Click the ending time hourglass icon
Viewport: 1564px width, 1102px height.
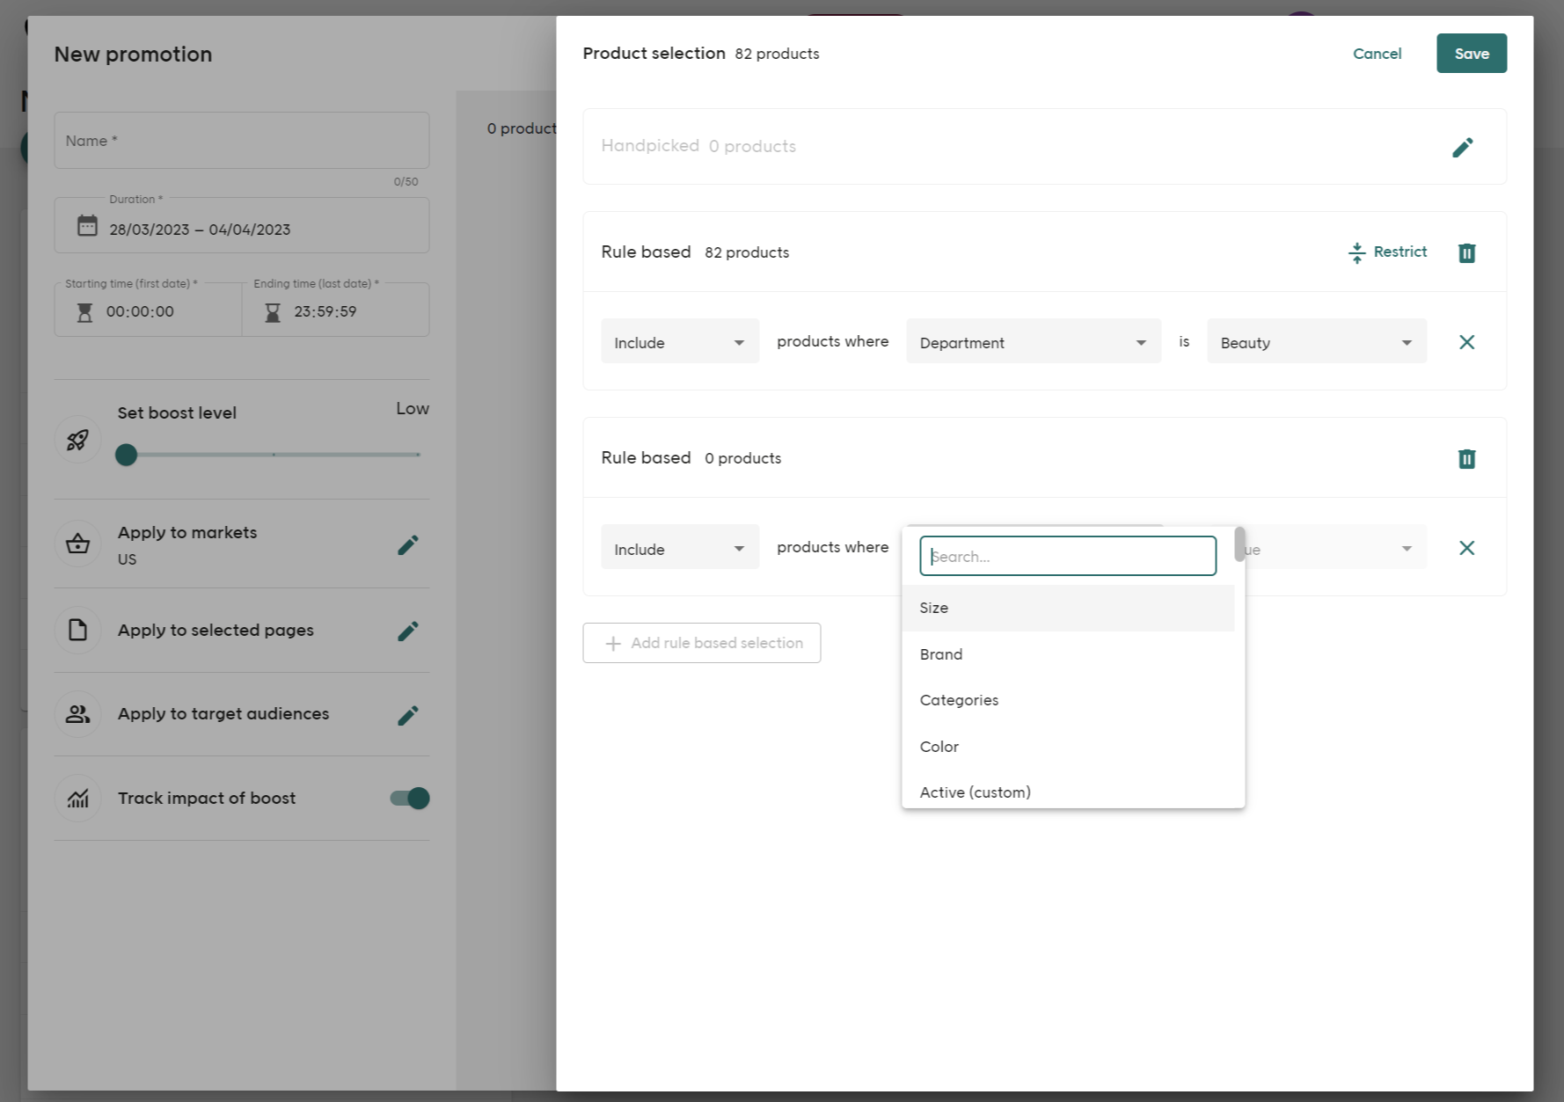pos(273,312)
